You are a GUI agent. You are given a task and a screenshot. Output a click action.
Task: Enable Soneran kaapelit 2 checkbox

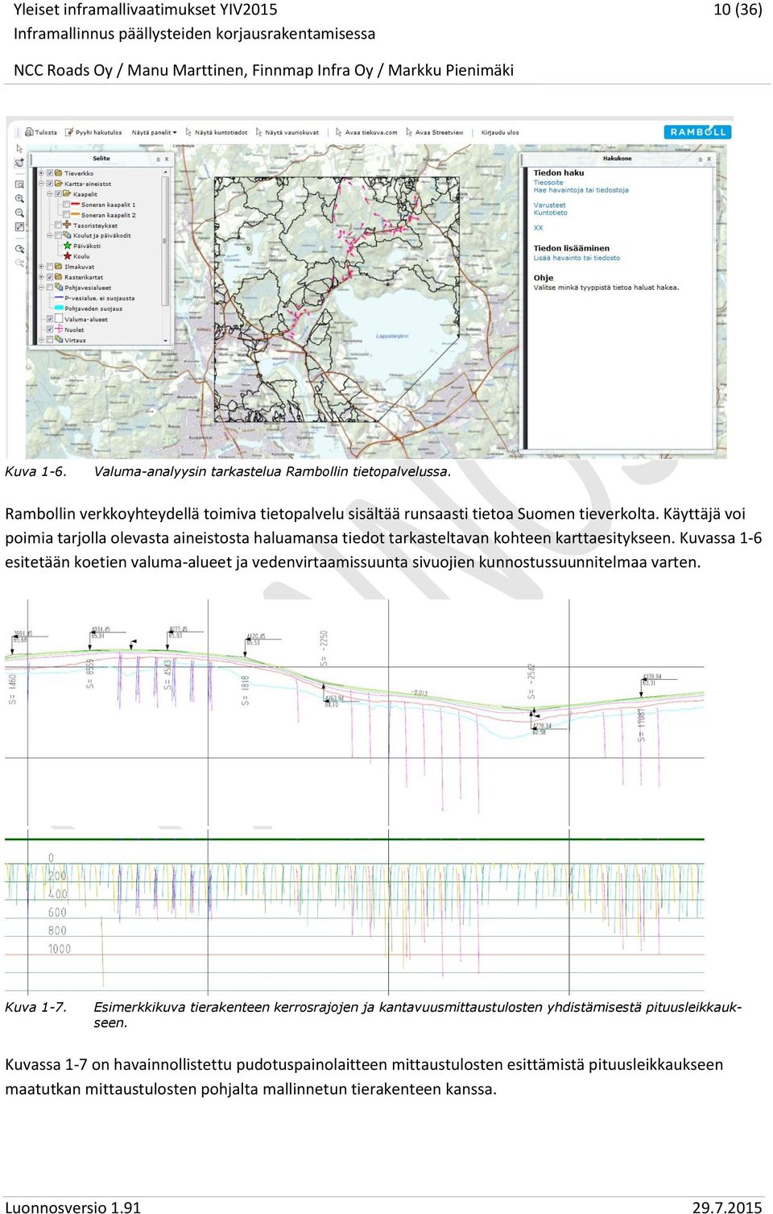(66, 215)
